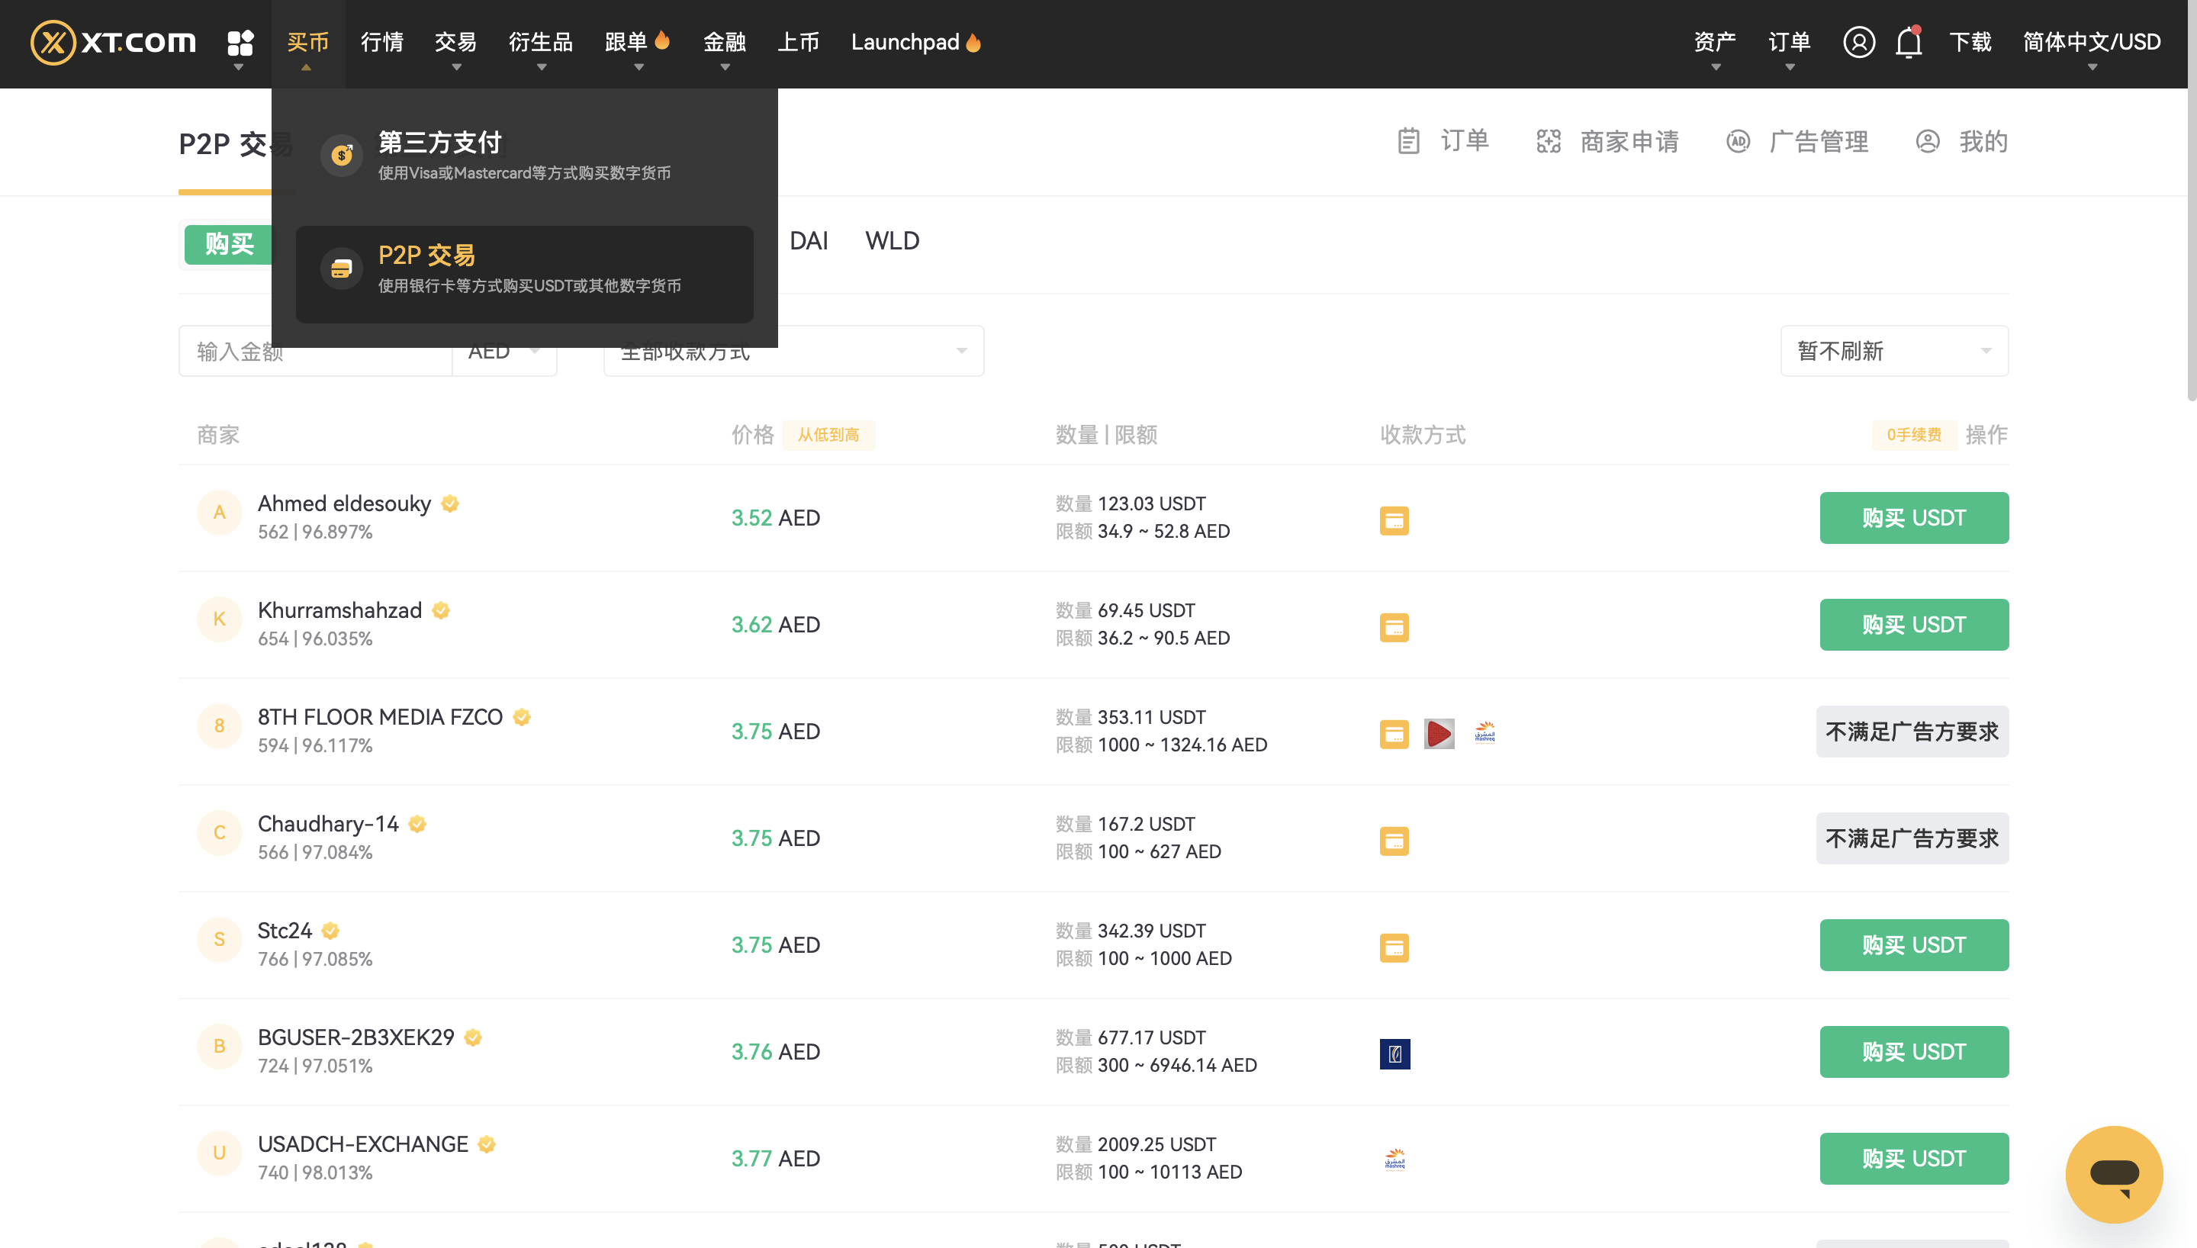Open the 买币 menu in navigation
The height and width of the screenshot is (1248, 2197).
tap(307, 42)
